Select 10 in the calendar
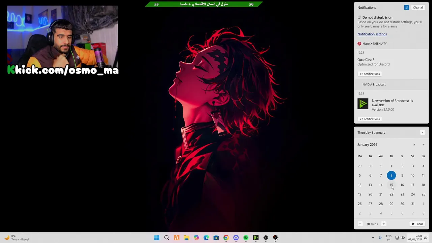Viewport: 432px width, 243px height. 412,175
